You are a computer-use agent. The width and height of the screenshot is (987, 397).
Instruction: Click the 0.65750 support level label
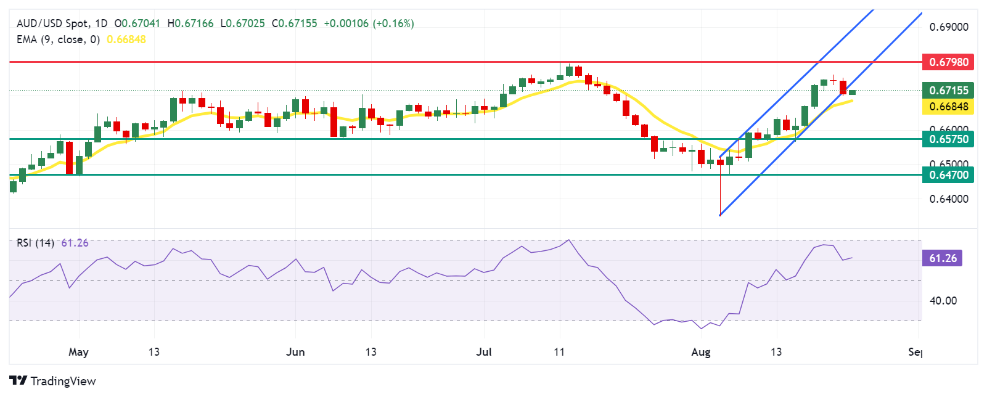[x=949, y=139]
